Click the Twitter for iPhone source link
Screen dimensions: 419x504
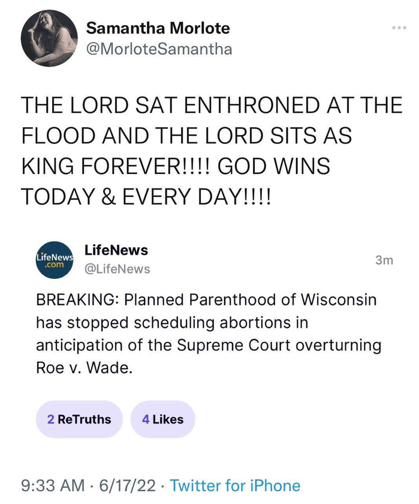[x=235, y=485]
